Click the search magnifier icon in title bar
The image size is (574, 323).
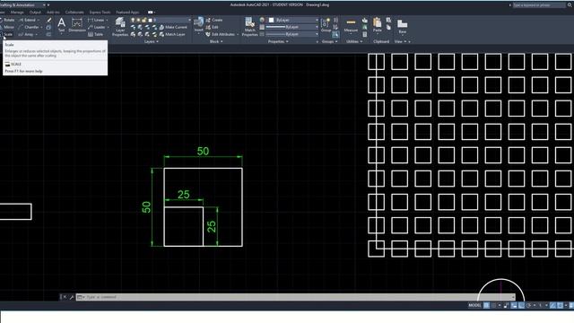pos(569,5)
